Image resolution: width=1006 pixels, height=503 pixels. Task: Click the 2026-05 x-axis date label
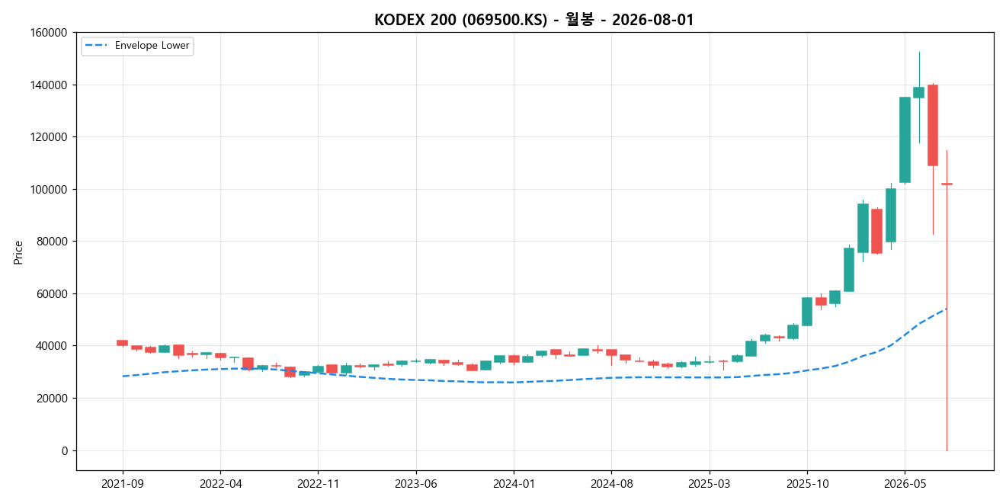[x=905, y=484]
